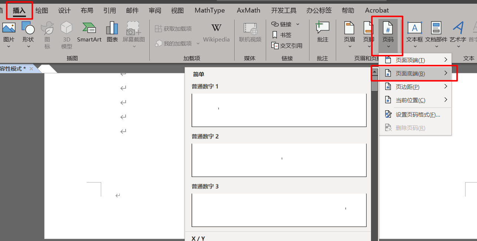477x241 pixels.
Task: Close the 兼容性模式 document tab
Action: point(31,69)
